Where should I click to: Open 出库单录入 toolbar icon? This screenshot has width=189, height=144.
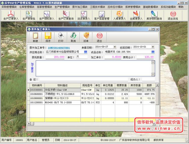pos(136,15)
